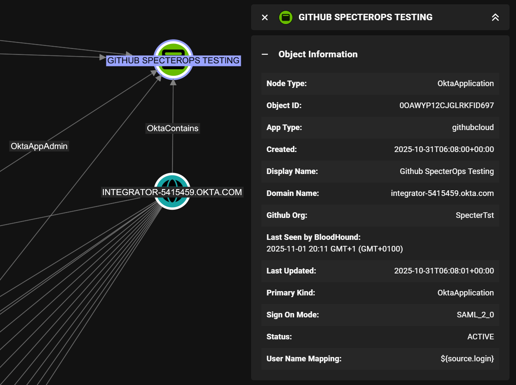Screen dimensions: 516x385
Task: Click the Created value 2025-10-31T06:08:00+00:00
Action: (444, 149)
